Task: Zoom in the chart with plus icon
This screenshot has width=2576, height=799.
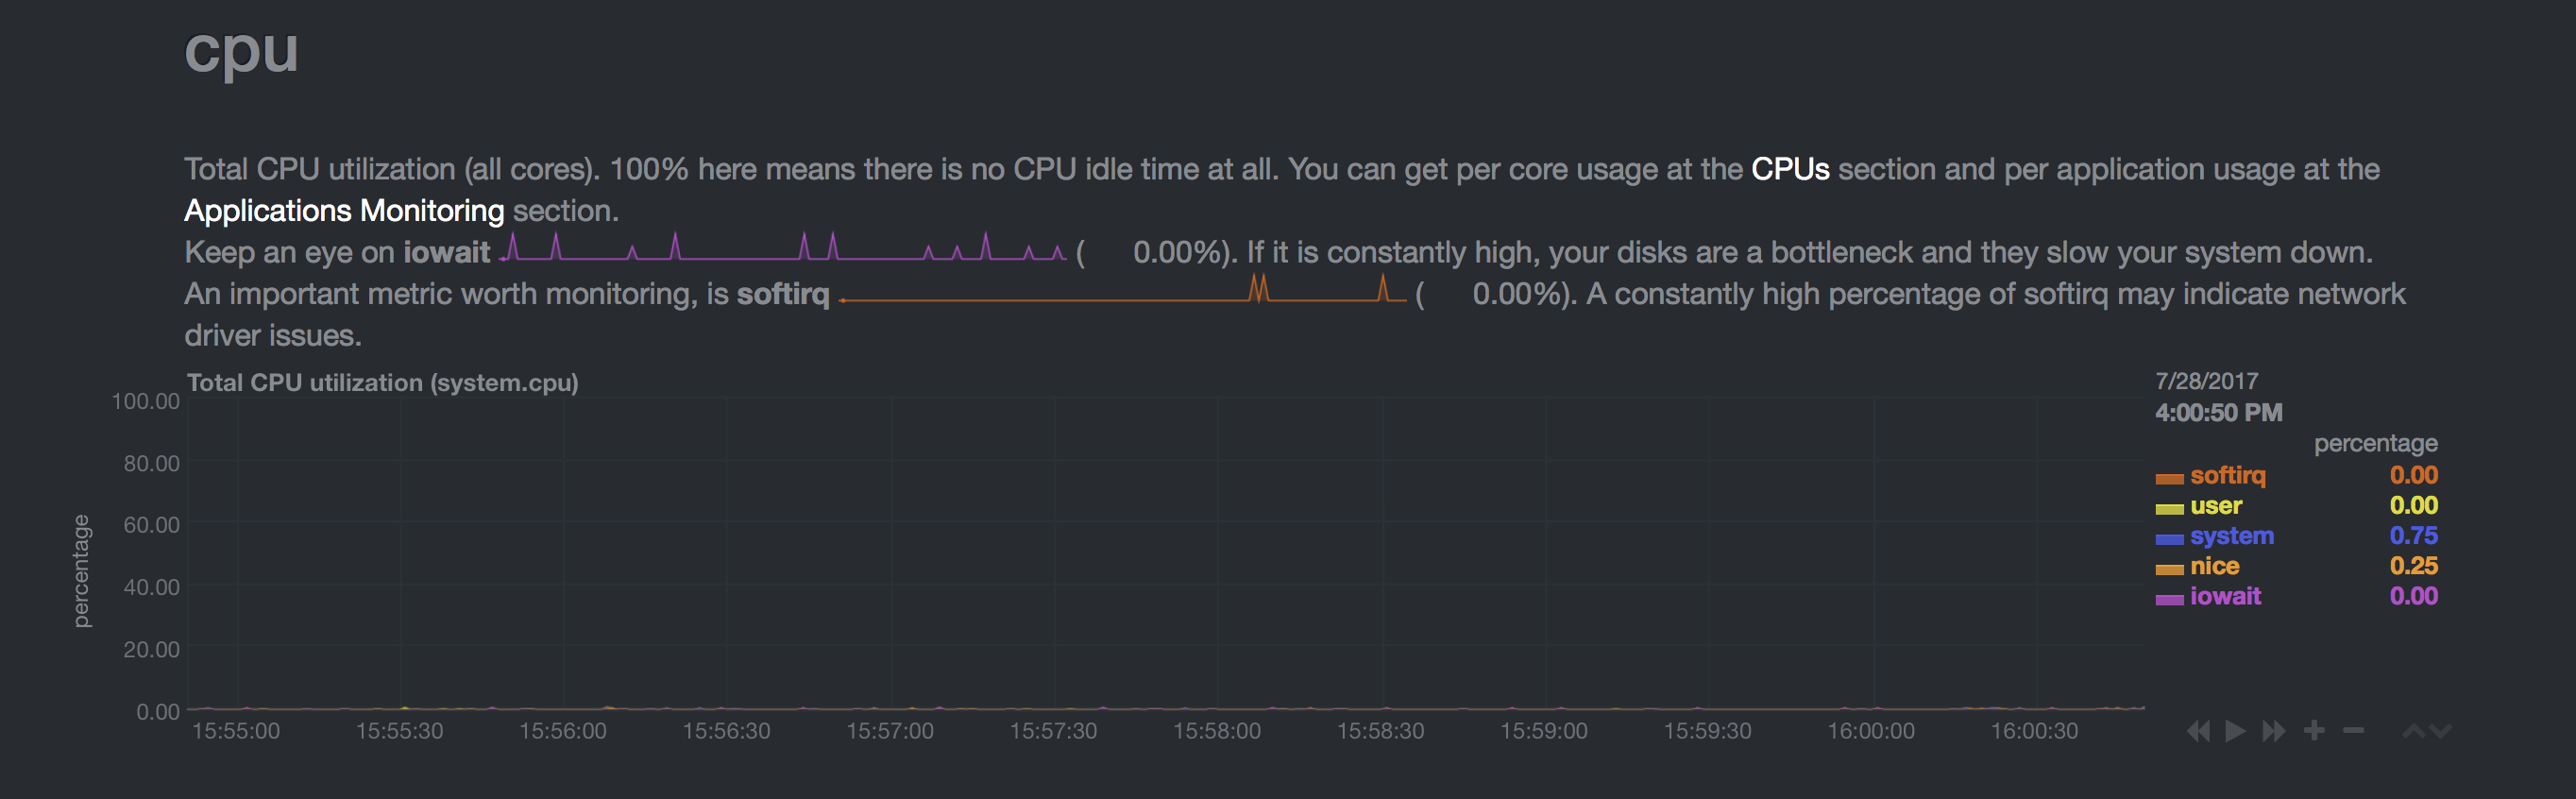Action: point(2314,731)
